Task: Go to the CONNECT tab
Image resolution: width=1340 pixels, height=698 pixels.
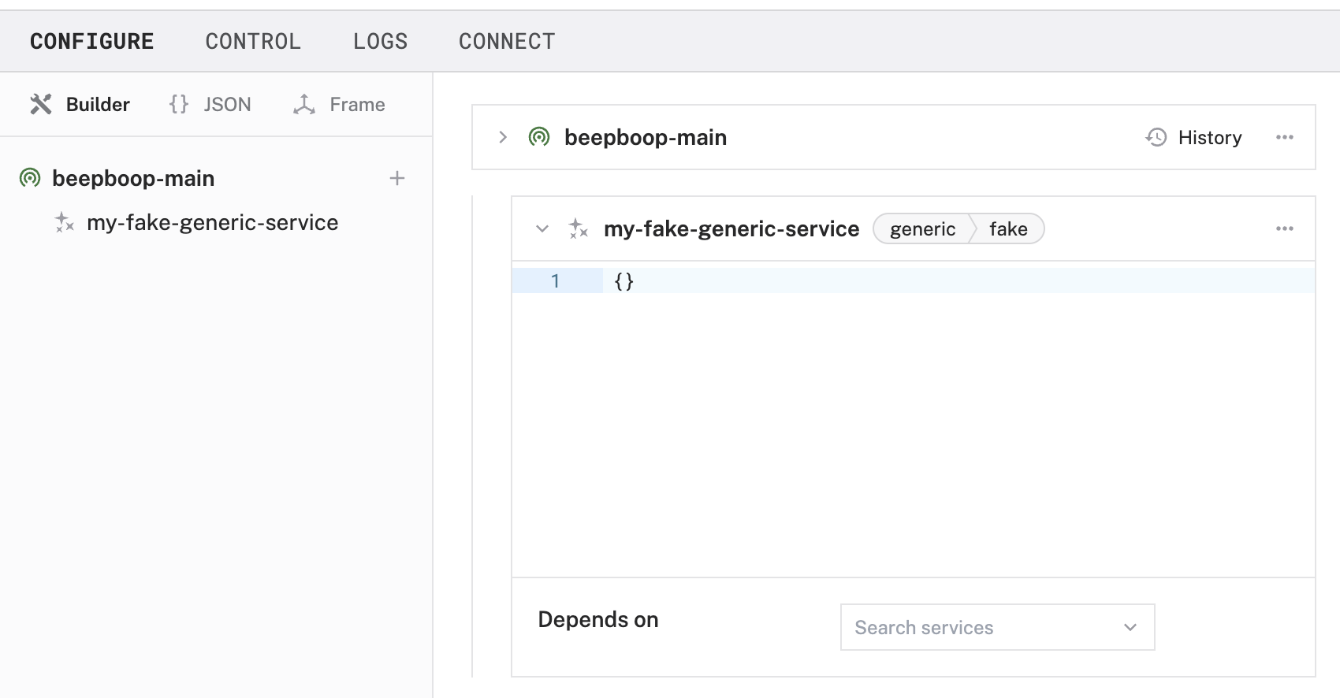Action: [x=507, y=41]
